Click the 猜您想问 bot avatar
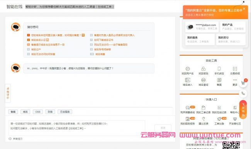 pos(15,27)
